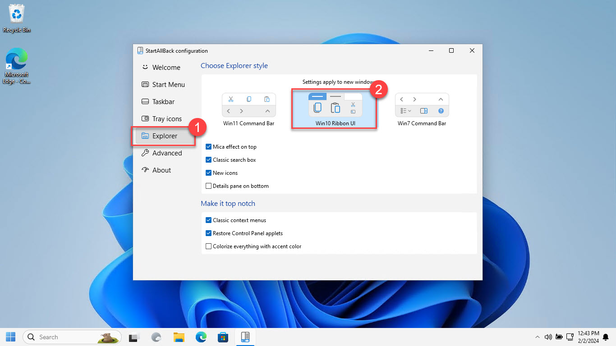The image size is (616, 346).
Task: Disable the New icons checkbox
Action: pos(208,173)
